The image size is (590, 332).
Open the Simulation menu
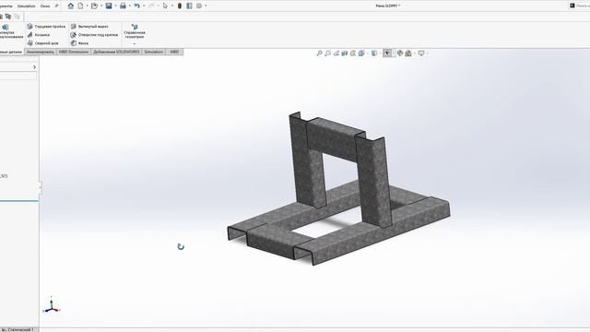point(27,6)
